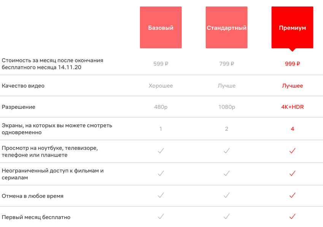
Task: Click the 799 ₽ Standard price
Action: [226, 64]
